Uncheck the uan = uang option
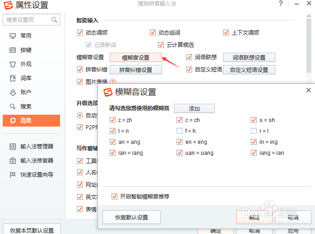The height and width of the screenshot is (234, 315). click(179, 153)
